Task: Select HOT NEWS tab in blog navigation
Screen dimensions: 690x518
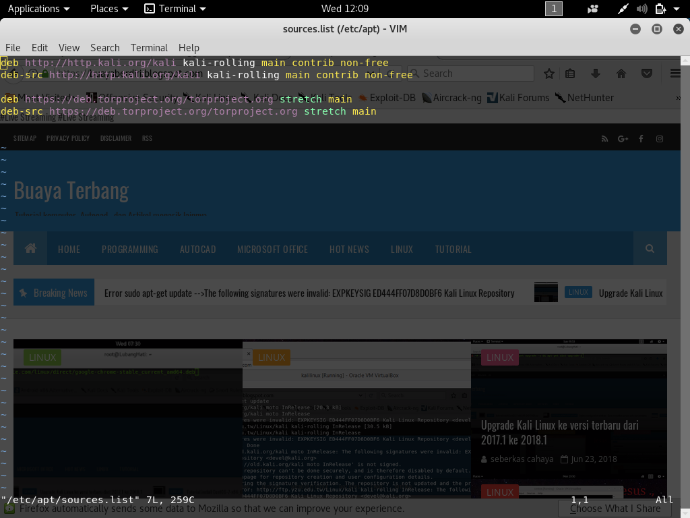Action: click(x=350, y=250)
